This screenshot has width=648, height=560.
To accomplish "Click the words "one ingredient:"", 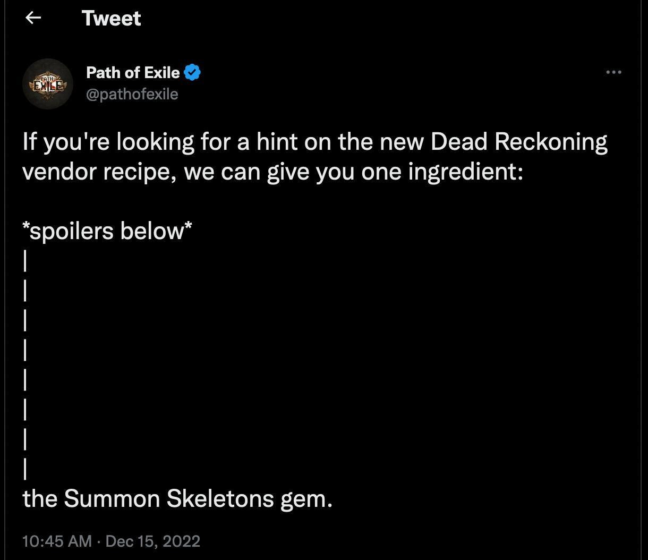I will pyautogui.click(x=442, y=172).
